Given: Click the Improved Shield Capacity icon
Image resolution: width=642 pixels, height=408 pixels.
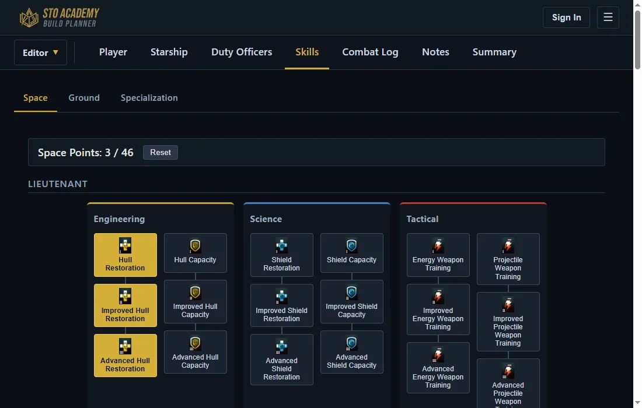Looking at the screenshot, I should click(352, 293).
